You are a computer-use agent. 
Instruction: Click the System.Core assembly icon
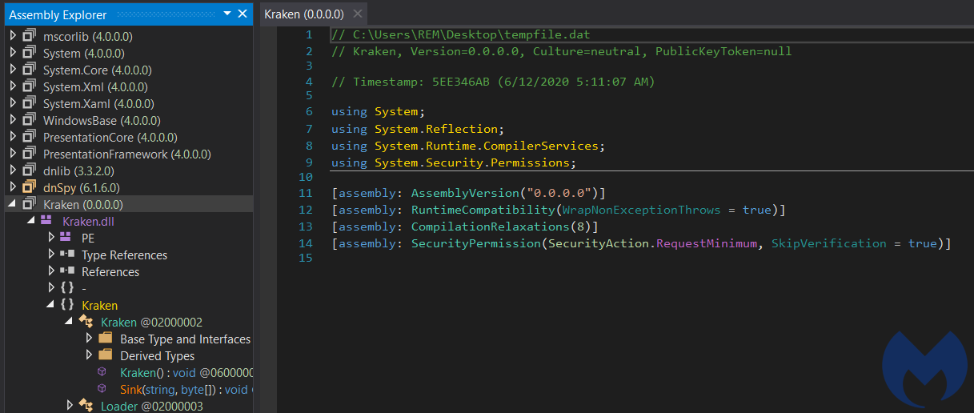30,70
